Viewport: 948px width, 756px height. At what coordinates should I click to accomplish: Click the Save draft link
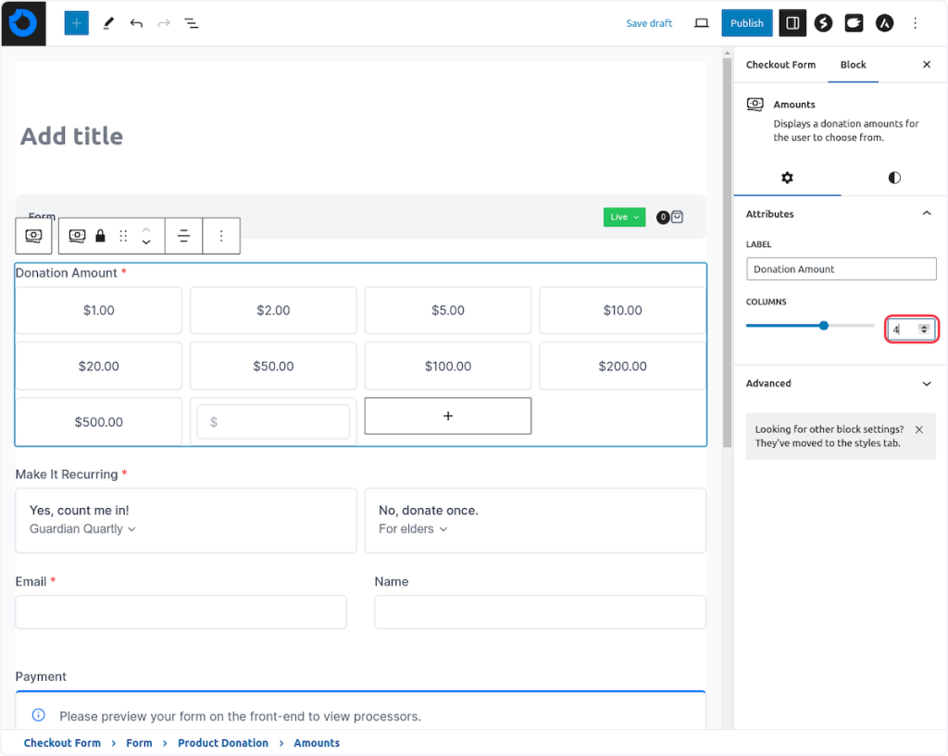649,23
